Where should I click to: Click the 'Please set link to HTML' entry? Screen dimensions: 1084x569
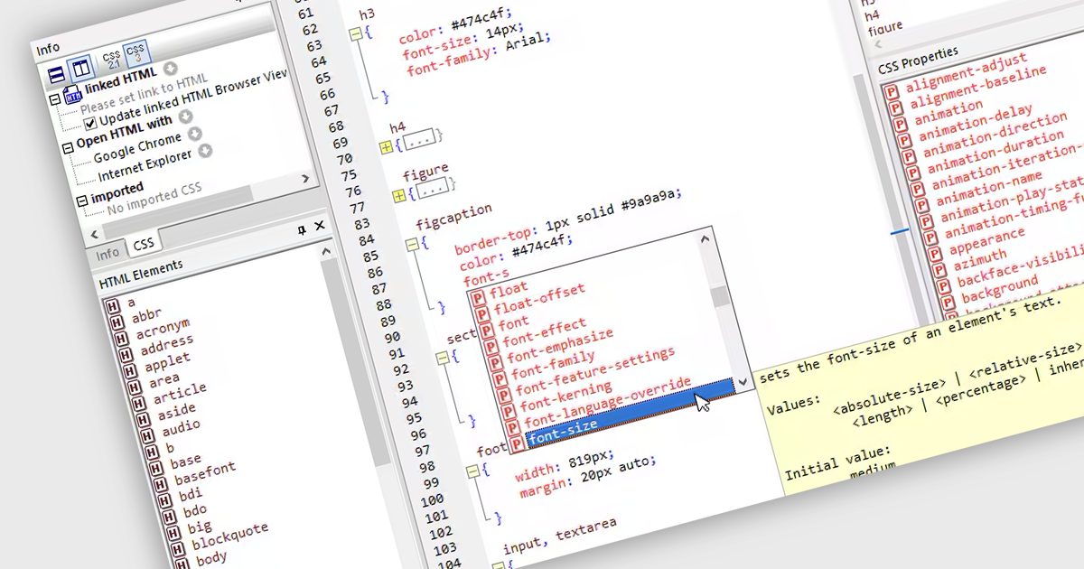pos(144,96)
